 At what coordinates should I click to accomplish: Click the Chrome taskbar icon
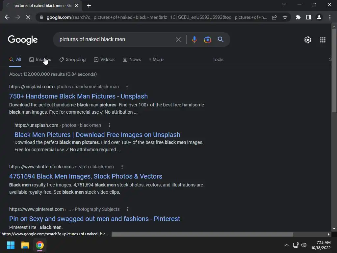tap(40, 245)
